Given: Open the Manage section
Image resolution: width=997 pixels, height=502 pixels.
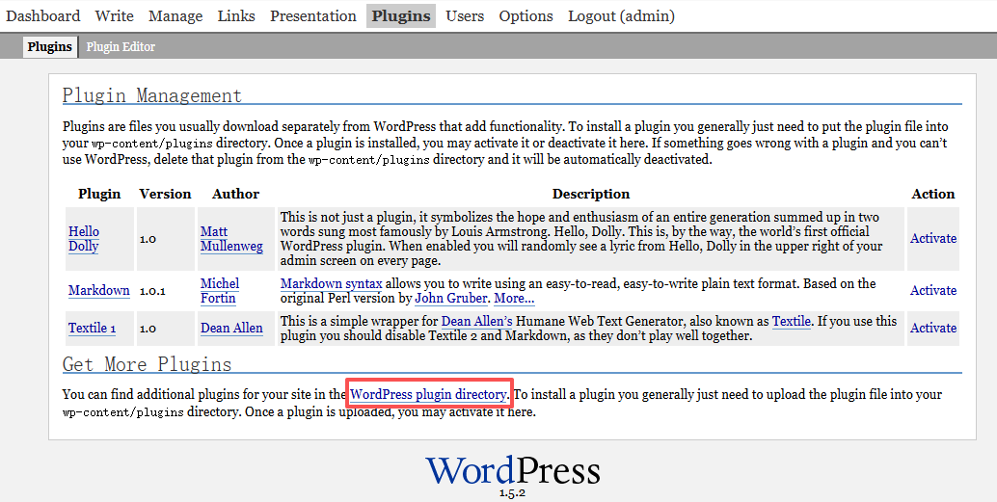Looking at the screenshot, I should click(x=175, y=15).
